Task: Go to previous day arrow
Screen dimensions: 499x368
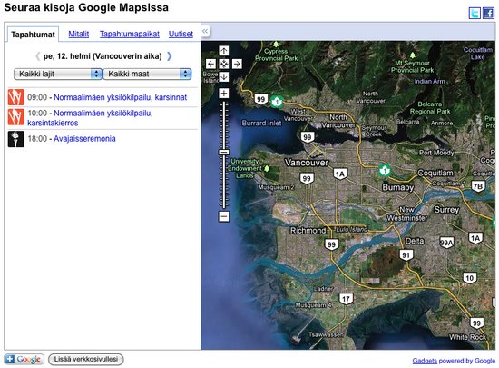Action: [37, 56]
